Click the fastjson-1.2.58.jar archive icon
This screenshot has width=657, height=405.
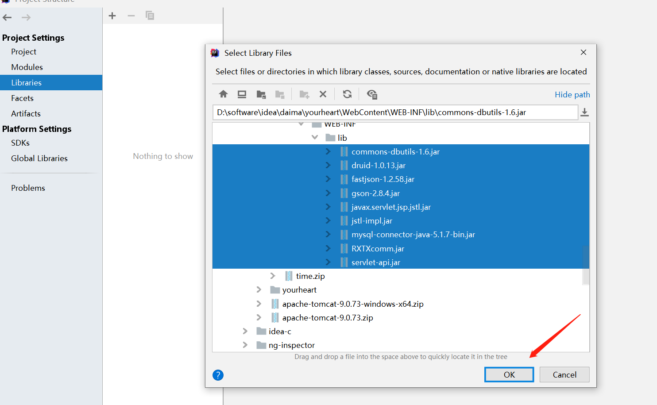coord(344,179)
